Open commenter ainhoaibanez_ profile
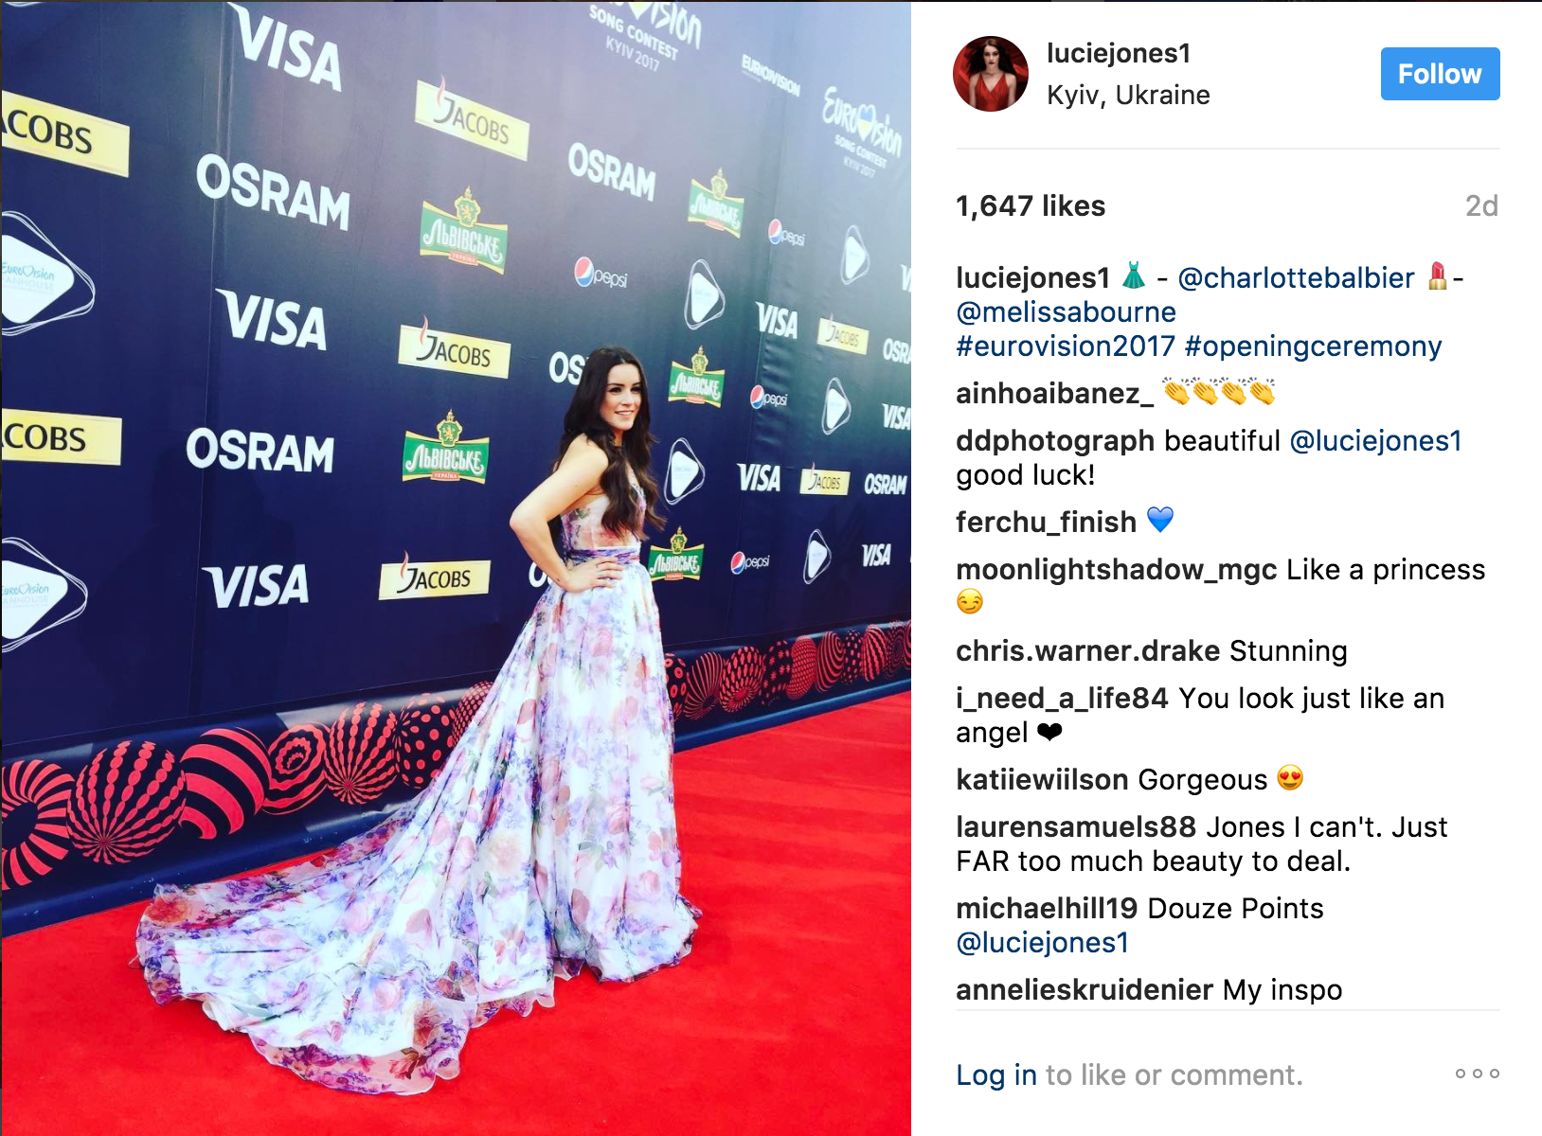1542x1136 pixels. [1055, 393]
